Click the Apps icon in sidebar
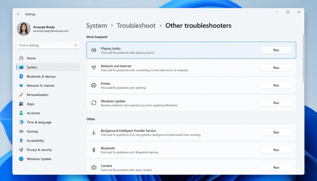 (21, 104)
